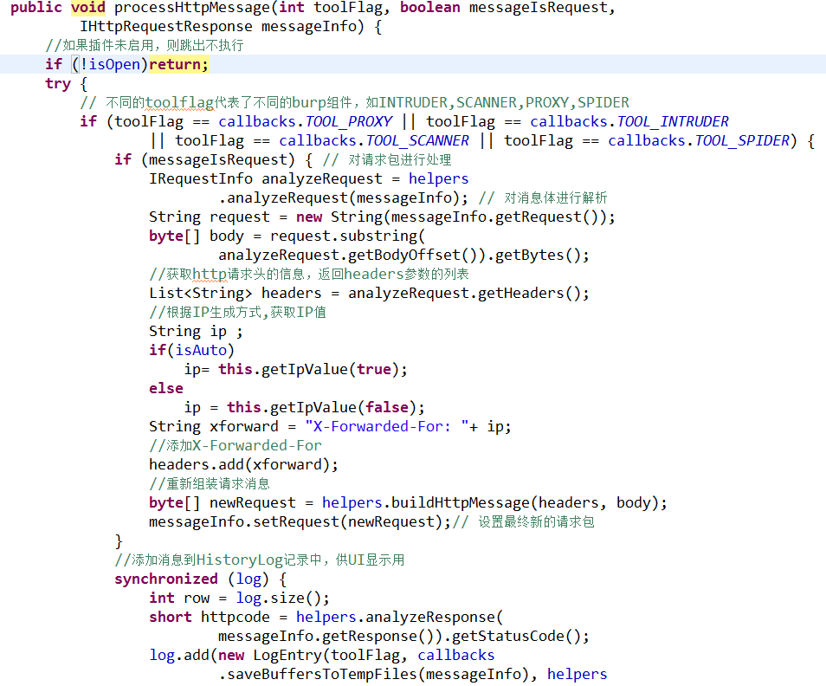Click the isOpen variable

(114, 64)
